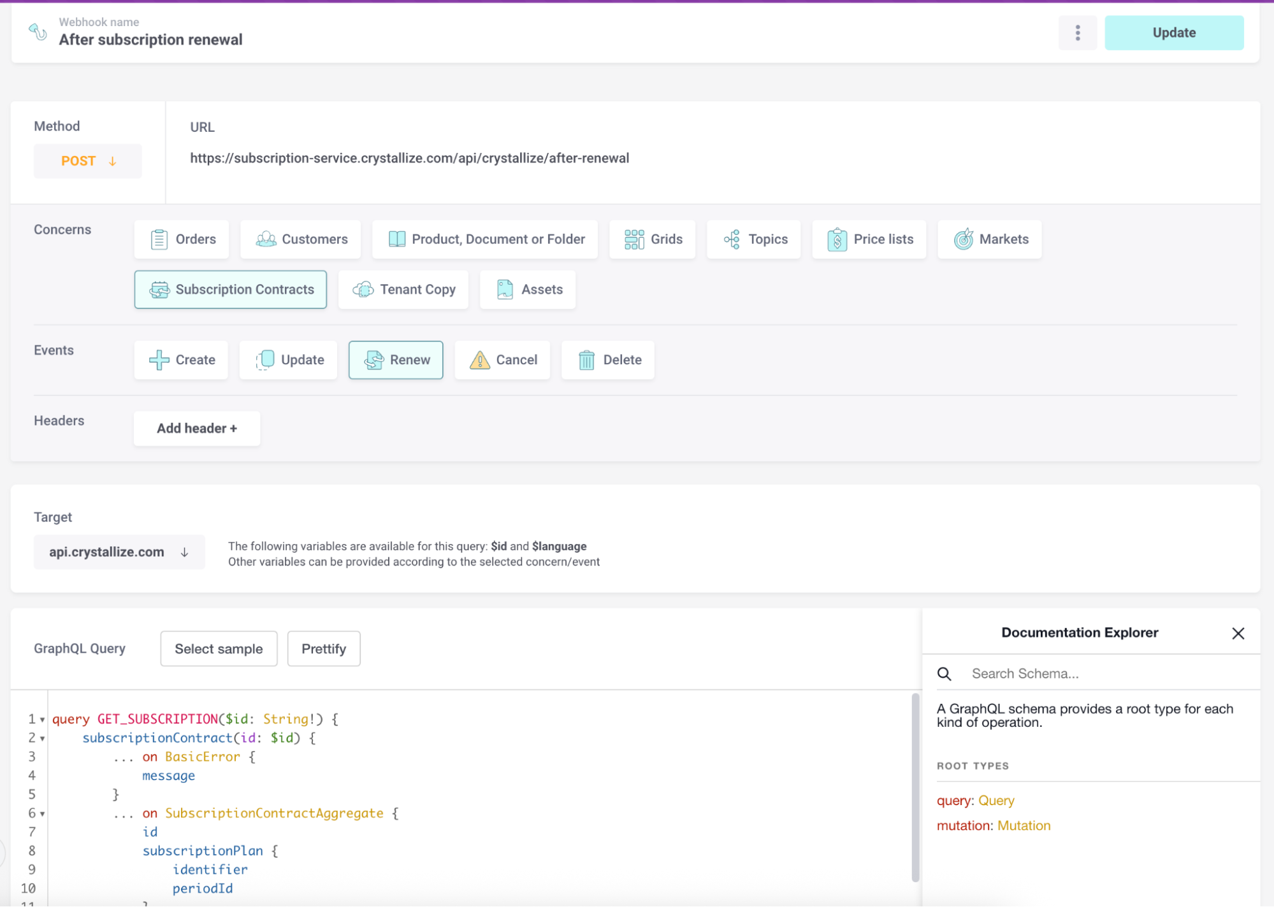Screen dimensions: 1274x907
Task: Toggle the Markets concern
Action: (x=989, y=239)
